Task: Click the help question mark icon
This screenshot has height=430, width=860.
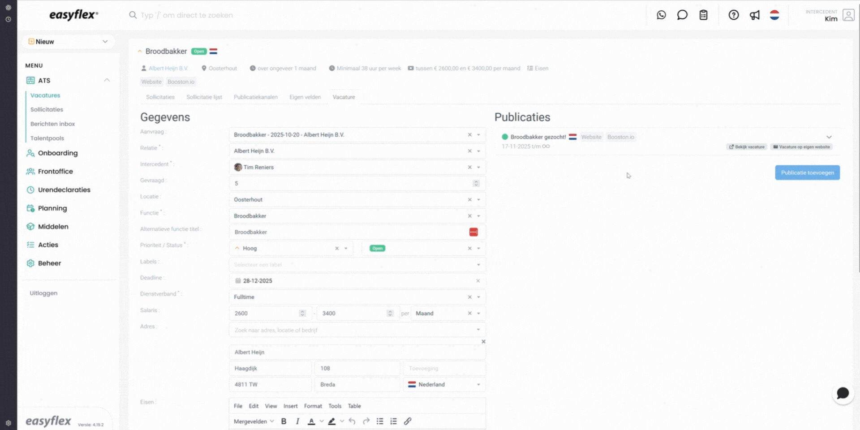Action: pos(733,15)
